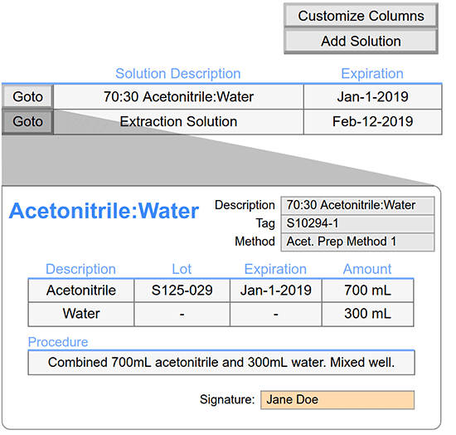Screen dimensions: 456x435
Task: Select the Water ingredient cell
Action: [x=81, y=314]
